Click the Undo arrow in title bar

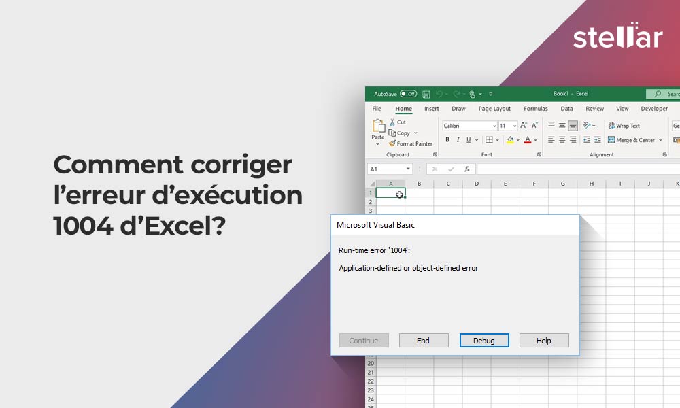click(x=439, y=94)
